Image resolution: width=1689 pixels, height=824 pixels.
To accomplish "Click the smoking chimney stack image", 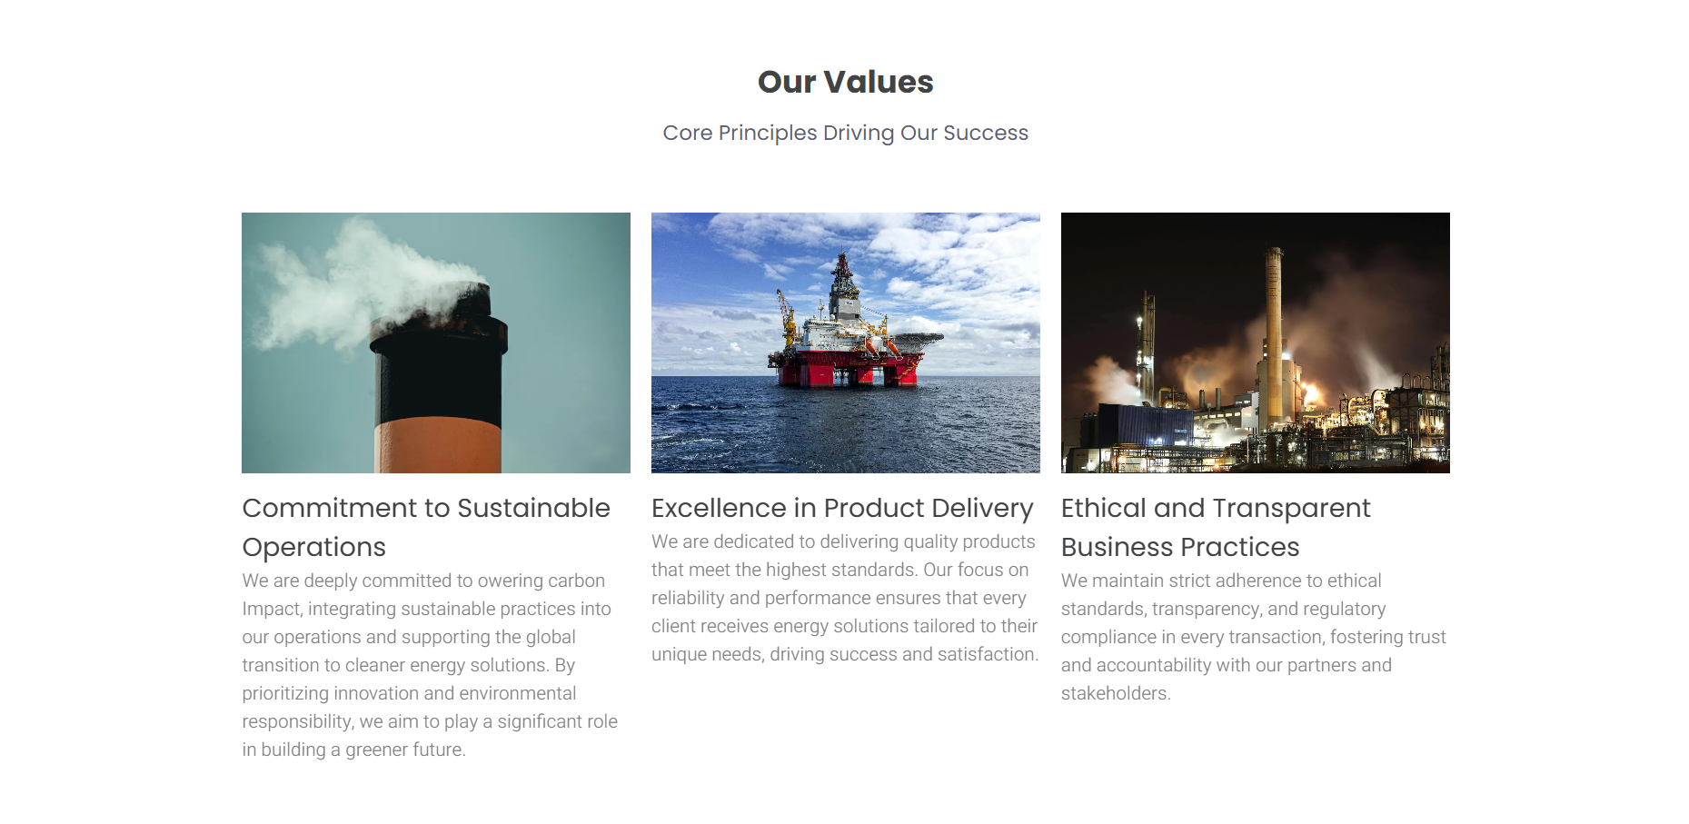I will [x=435, y=343].
